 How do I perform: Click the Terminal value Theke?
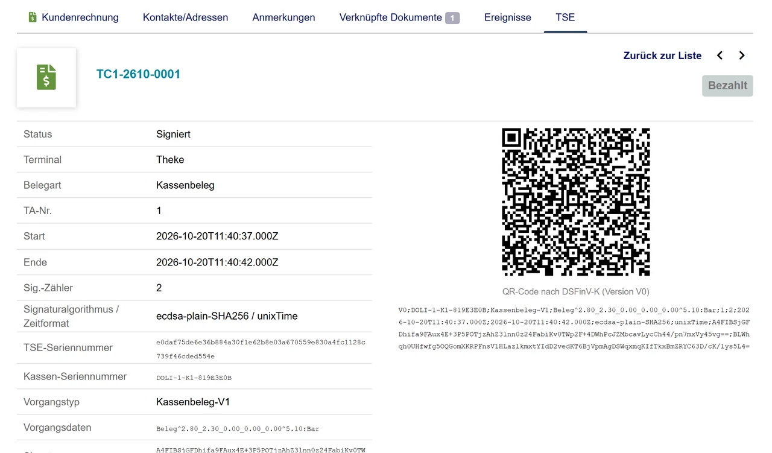click(170, 160)
